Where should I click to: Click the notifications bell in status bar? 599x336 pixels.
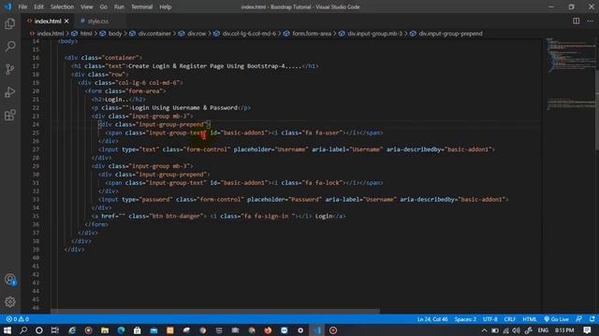(x=592, y=319)
